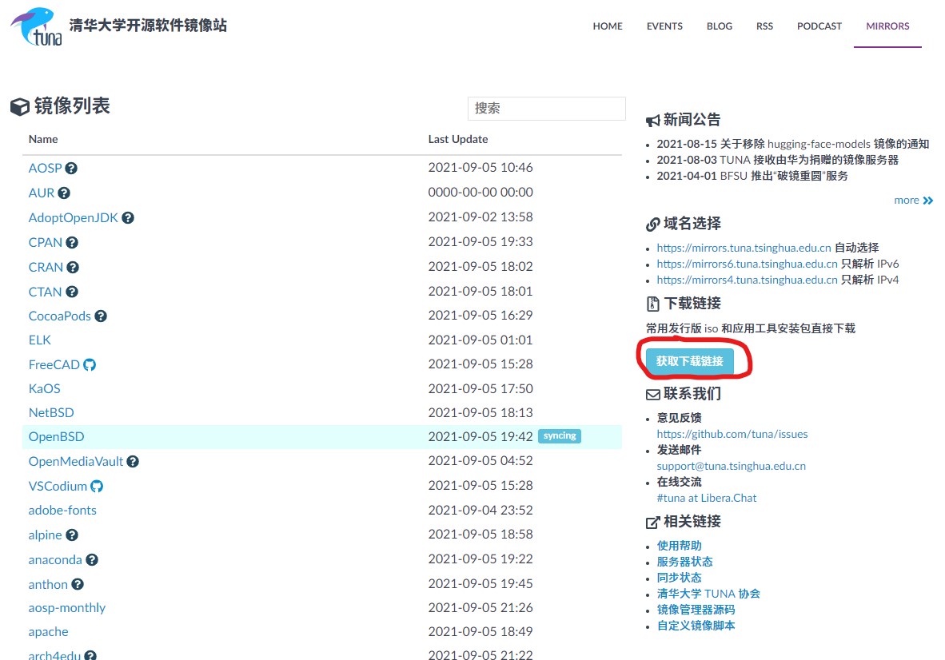Open the help icon next to AdoptOpenJDK
Image resolution: width=945 pixels, height=660 pixels.
(x=128, y=218)
